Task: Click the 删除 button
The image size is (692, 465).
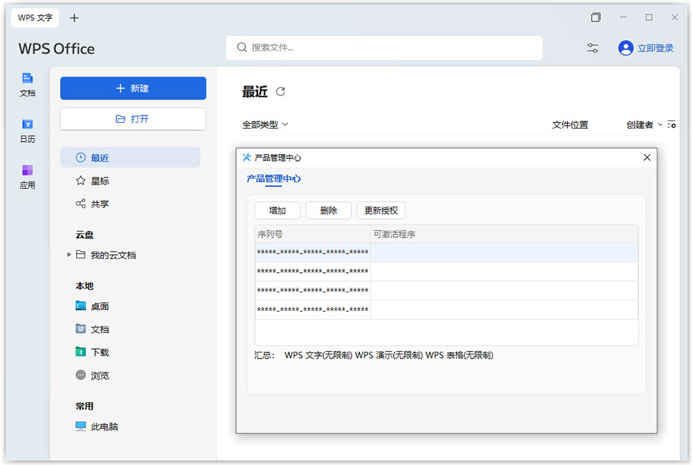Action: pos(328,210)
